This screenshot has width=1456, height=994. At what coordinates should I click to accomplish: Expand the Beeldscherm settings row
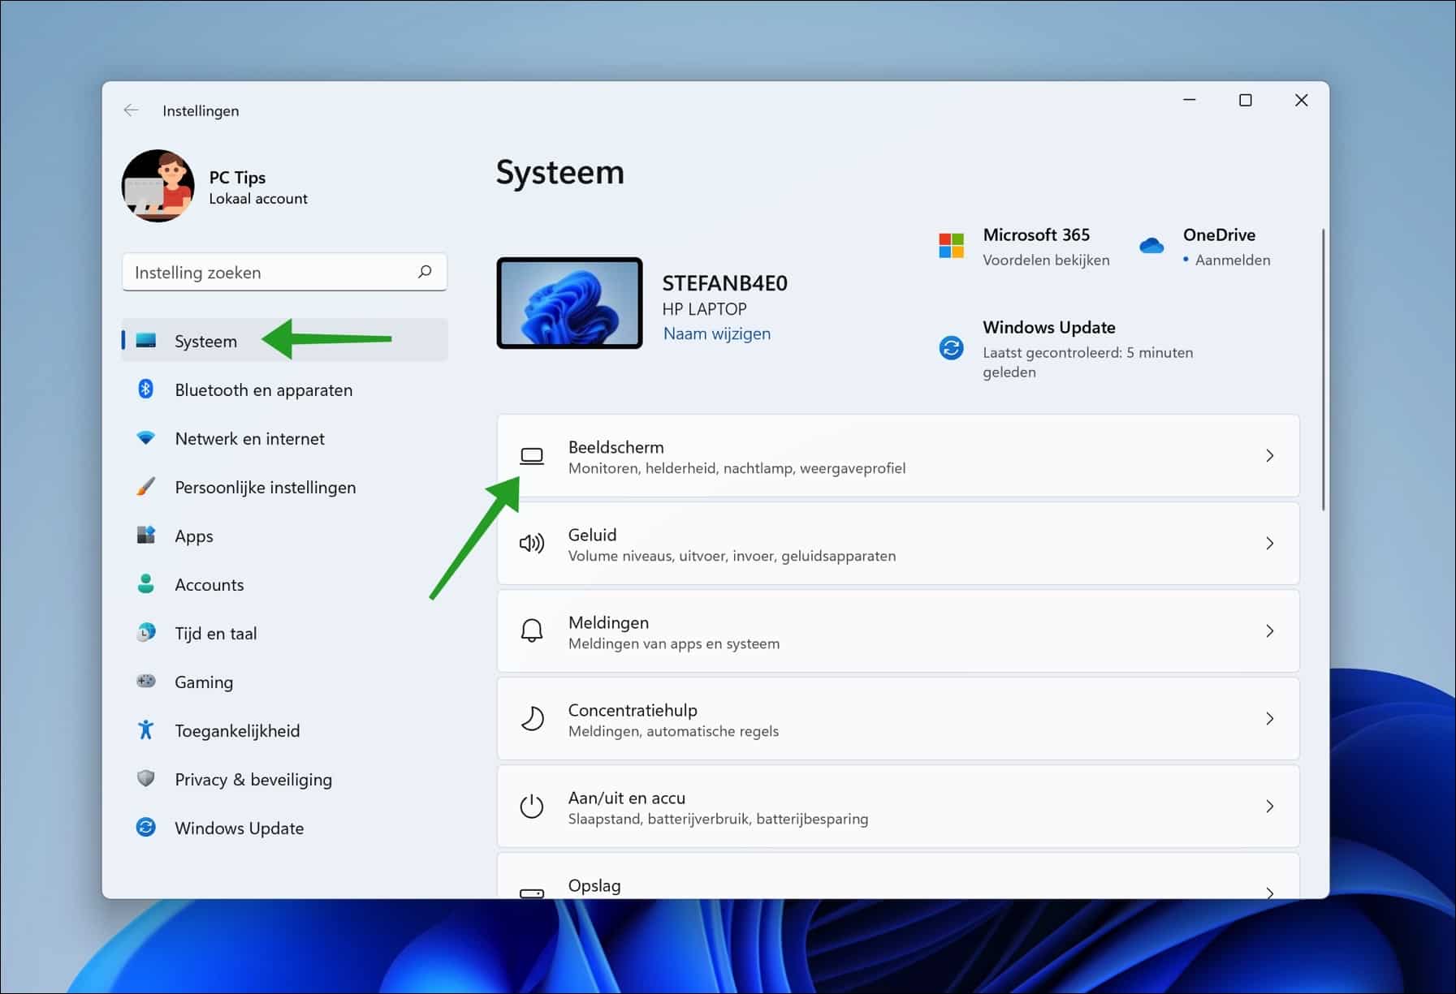pyautogui.click(x=1269, y=455)
